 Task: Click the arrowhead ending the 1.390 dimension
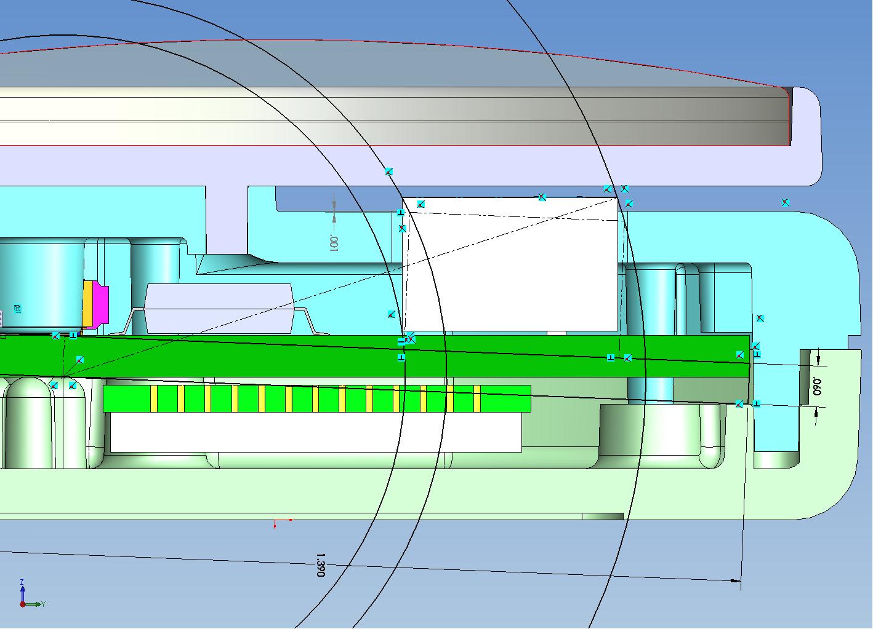(734, 580)
